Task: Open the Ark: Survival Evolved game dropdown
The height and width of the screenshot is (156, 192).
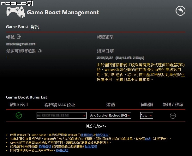Action: [110, 115]
